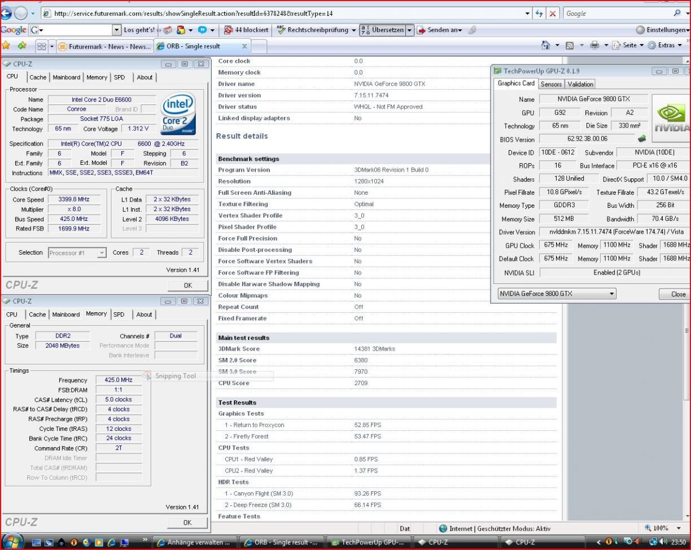Click the Resolution 1280x1024 value
This screenshot has width=691, height=550.
(x=370, y=181)
